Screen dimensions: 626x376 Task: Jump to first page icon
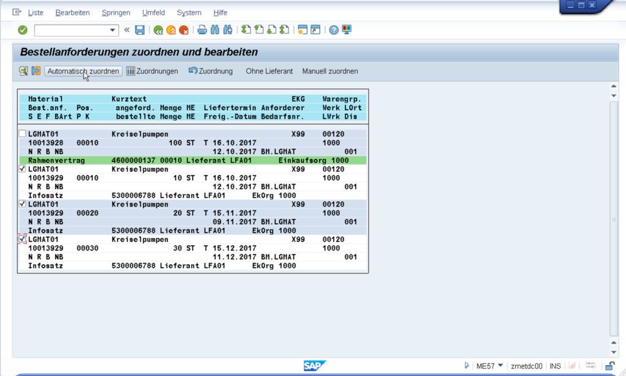pos(246,30)
